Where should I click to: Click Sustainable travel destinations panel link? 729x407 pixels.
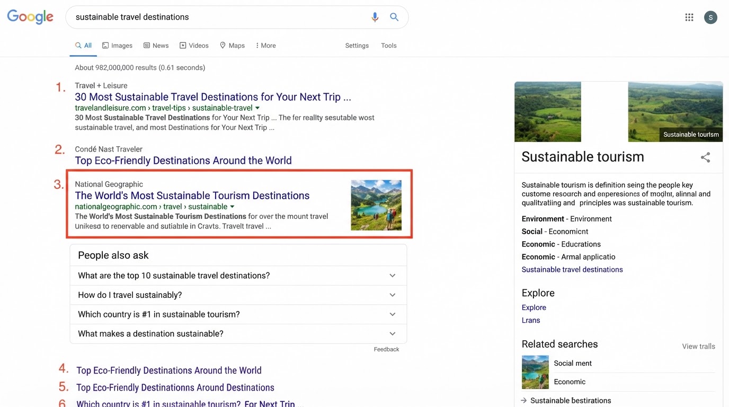point(572,270)
